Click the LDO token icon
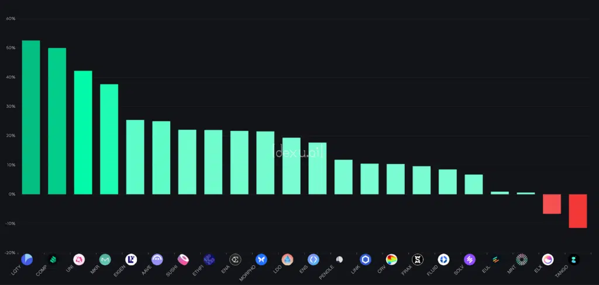The height and width of the screenshot is (285, 599). tap(287, 259)
